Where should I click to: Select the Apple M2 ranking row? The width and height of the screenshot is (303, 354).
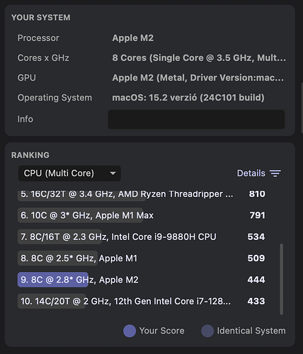142,280
